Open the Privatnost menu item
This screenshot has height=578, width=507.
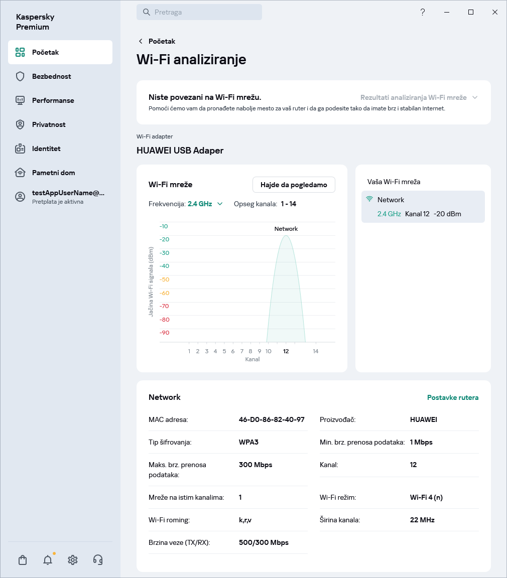point(49,124)
